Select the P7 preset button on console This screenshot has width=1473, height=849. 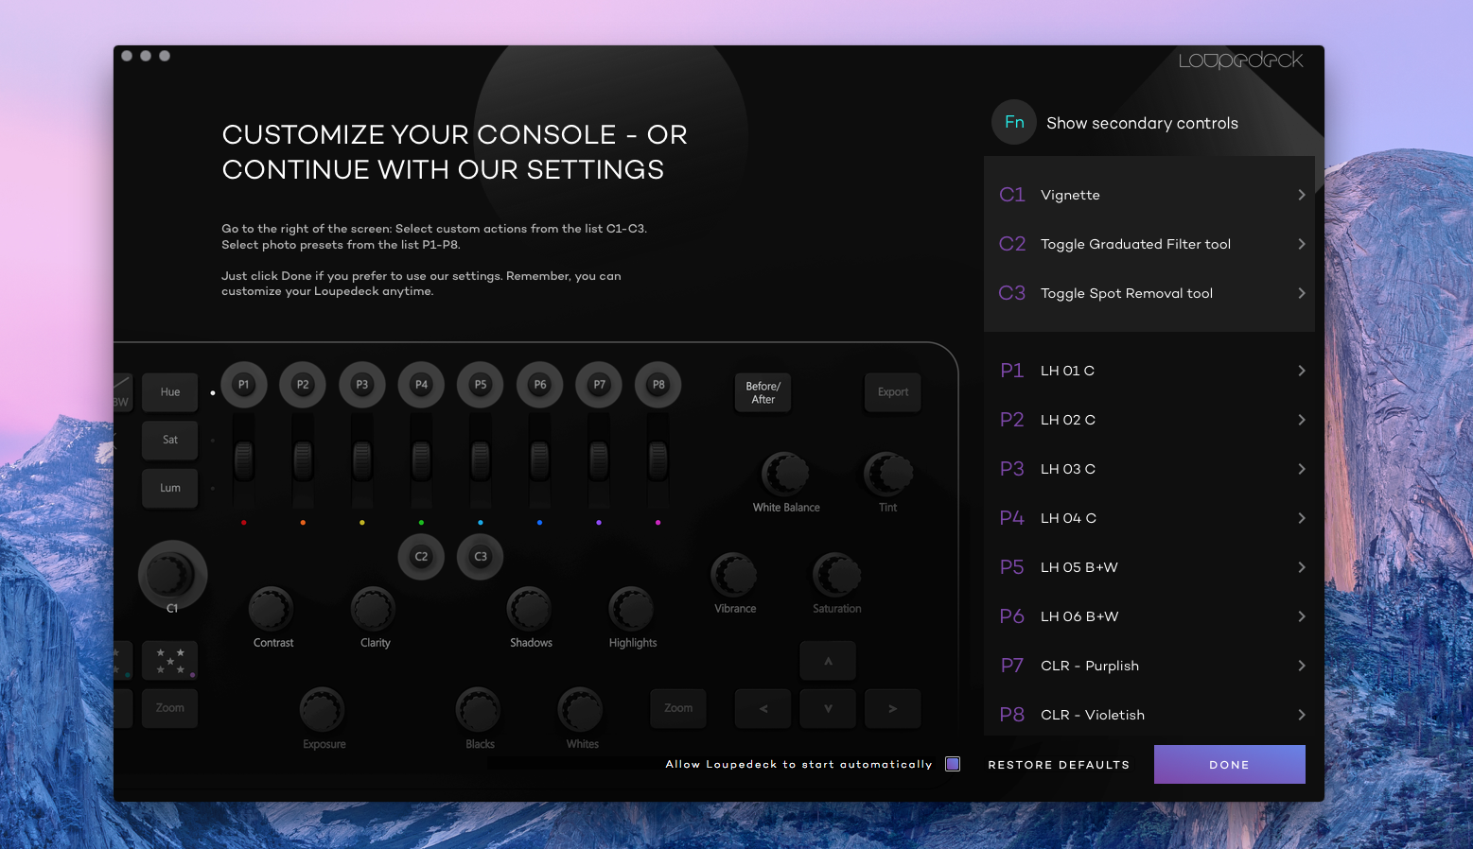point(599,385)
